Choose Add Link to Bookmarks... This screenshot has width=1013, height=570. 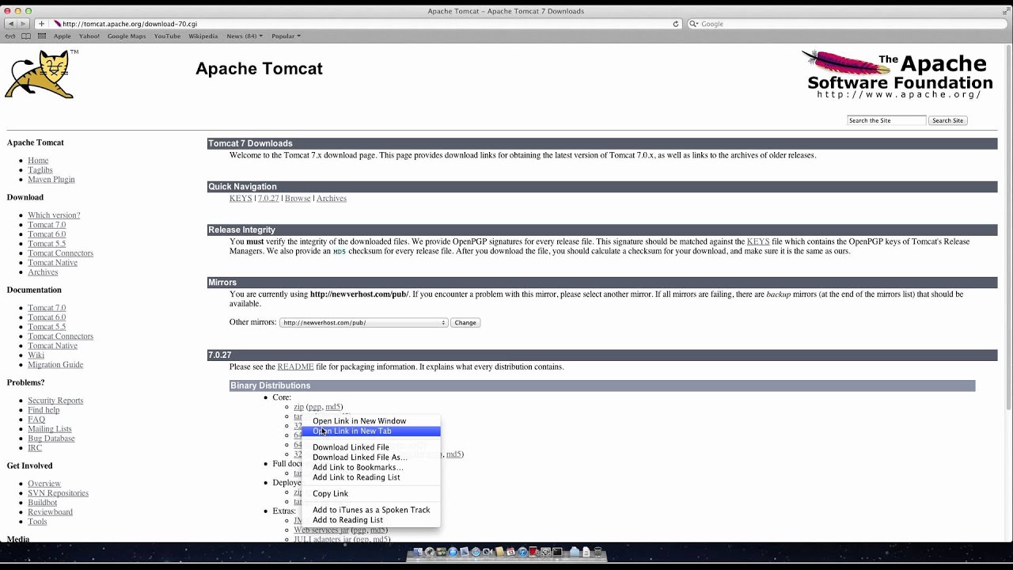click(x=370, y=468)
